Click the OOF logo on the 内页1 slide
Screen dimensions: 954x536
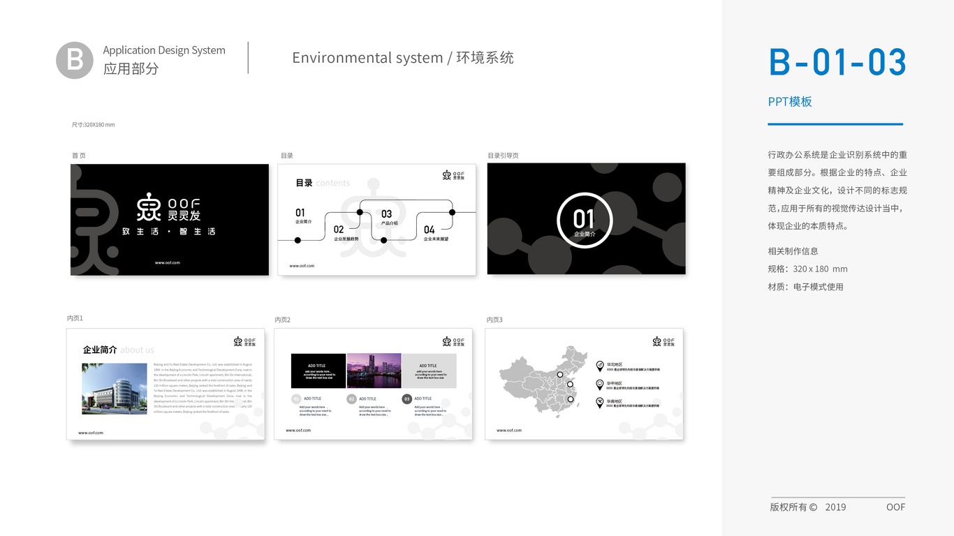(244, 341)
